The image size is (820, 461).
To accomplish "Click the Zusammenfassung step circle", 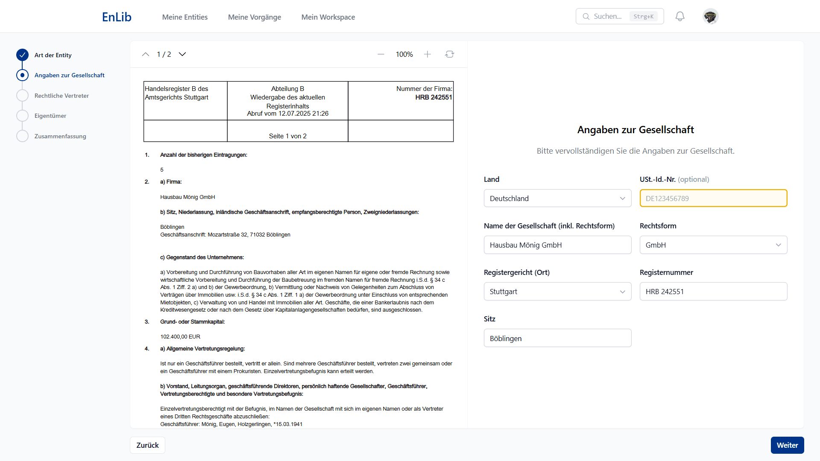I will [22, 136].
